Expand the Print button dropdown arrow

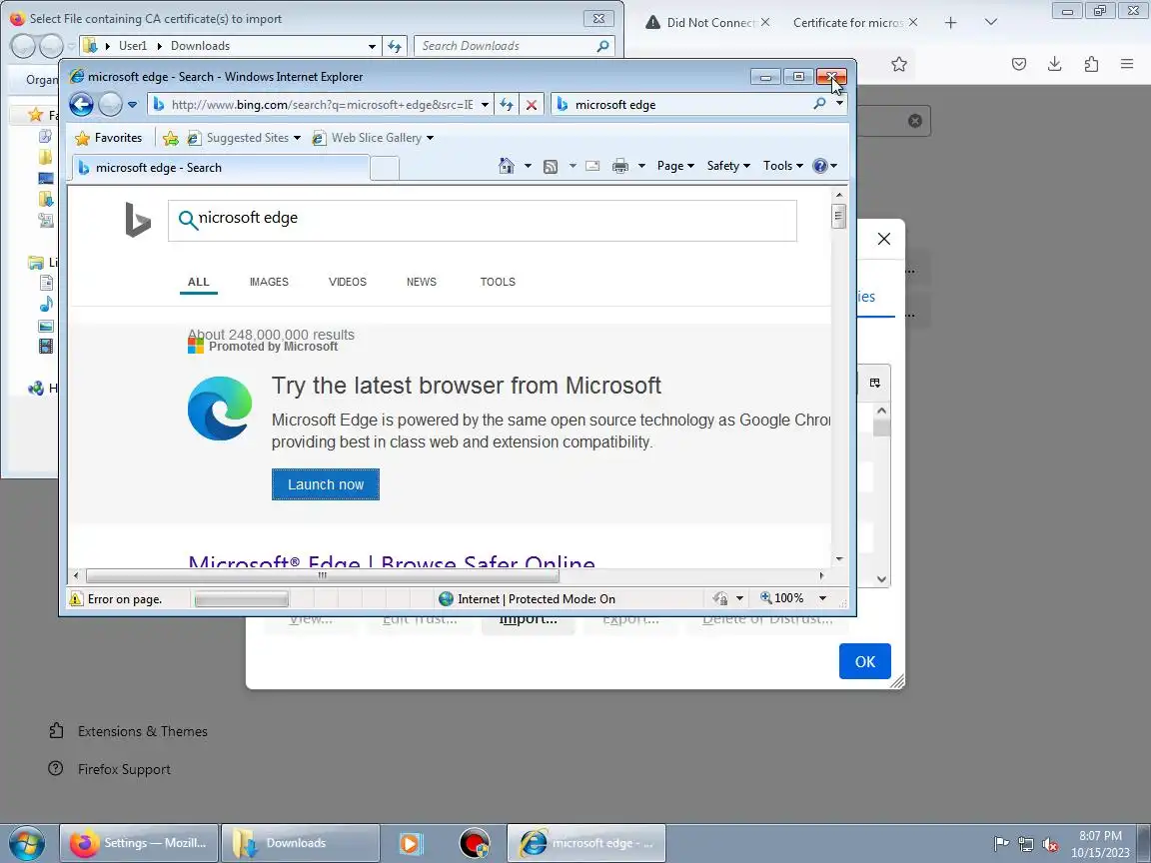[641, 166]
